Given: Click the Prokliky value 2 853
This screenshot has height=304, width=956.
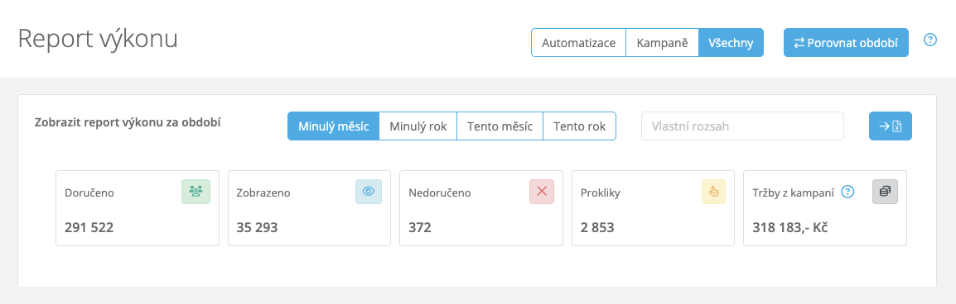Looking at the screenshot, I should point(597,228).
